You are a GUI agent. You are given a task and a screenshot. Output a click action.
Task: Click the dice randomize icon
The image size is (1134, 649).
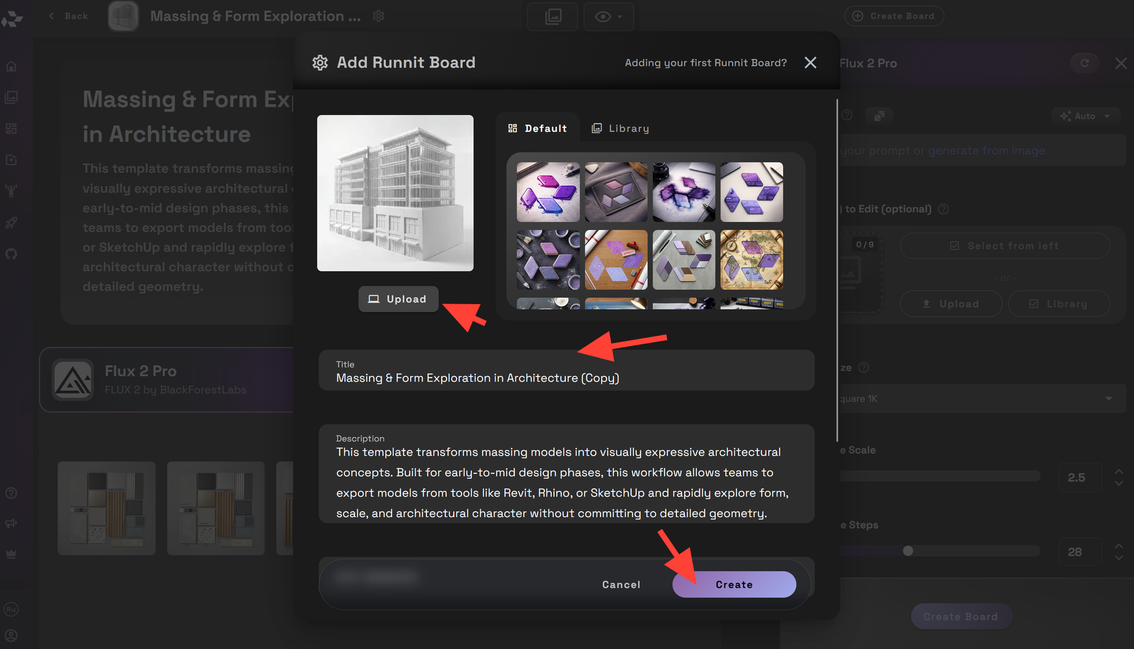(x=879, y=116)
